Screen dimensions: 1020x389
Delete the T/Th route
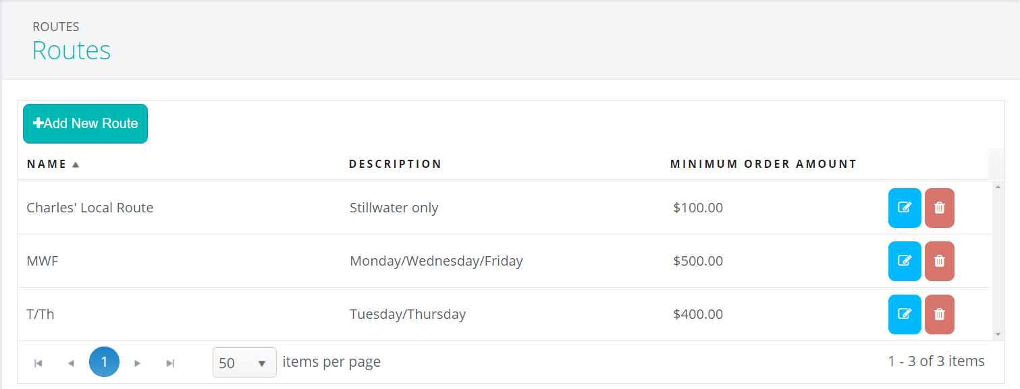point(939,314)
